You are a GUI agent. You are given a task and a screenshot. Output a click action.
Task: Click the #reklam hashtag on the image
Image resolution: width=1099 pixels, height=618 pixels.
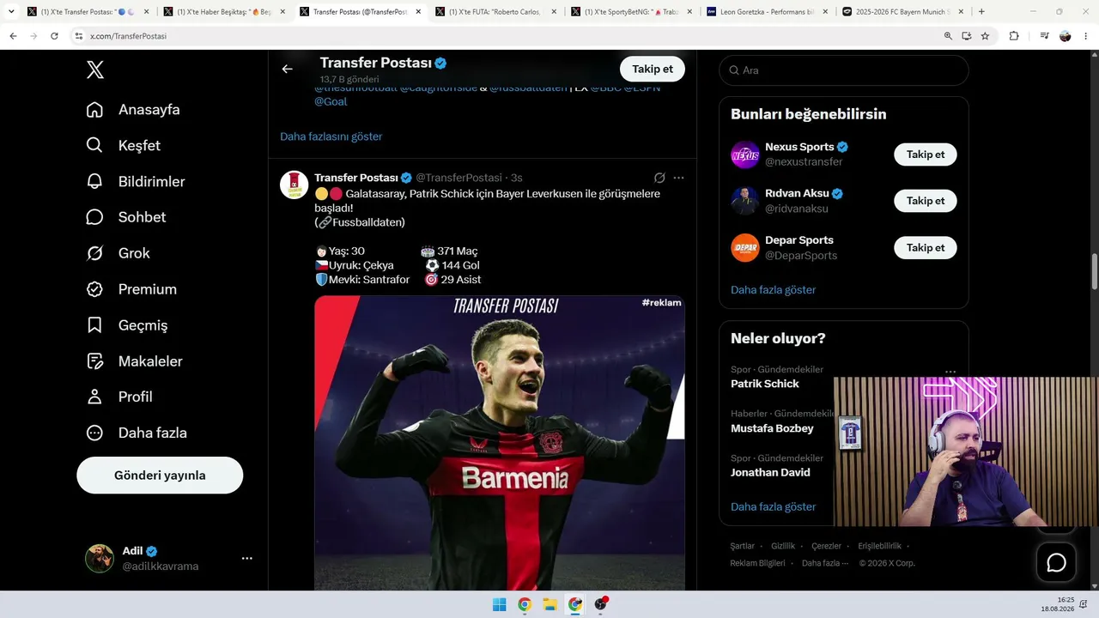tap(661, 303)
